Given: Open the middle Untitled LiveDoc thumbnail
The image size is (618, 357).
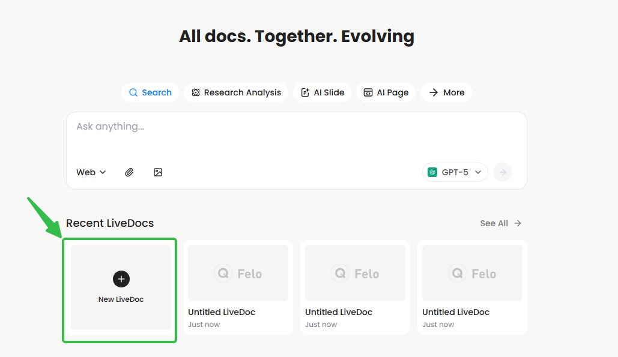Looking at the screenshot, I should pos(355,273).
